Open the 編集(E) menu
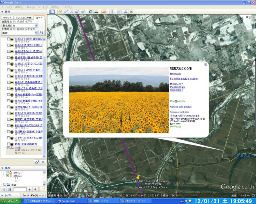 (19, 7)
